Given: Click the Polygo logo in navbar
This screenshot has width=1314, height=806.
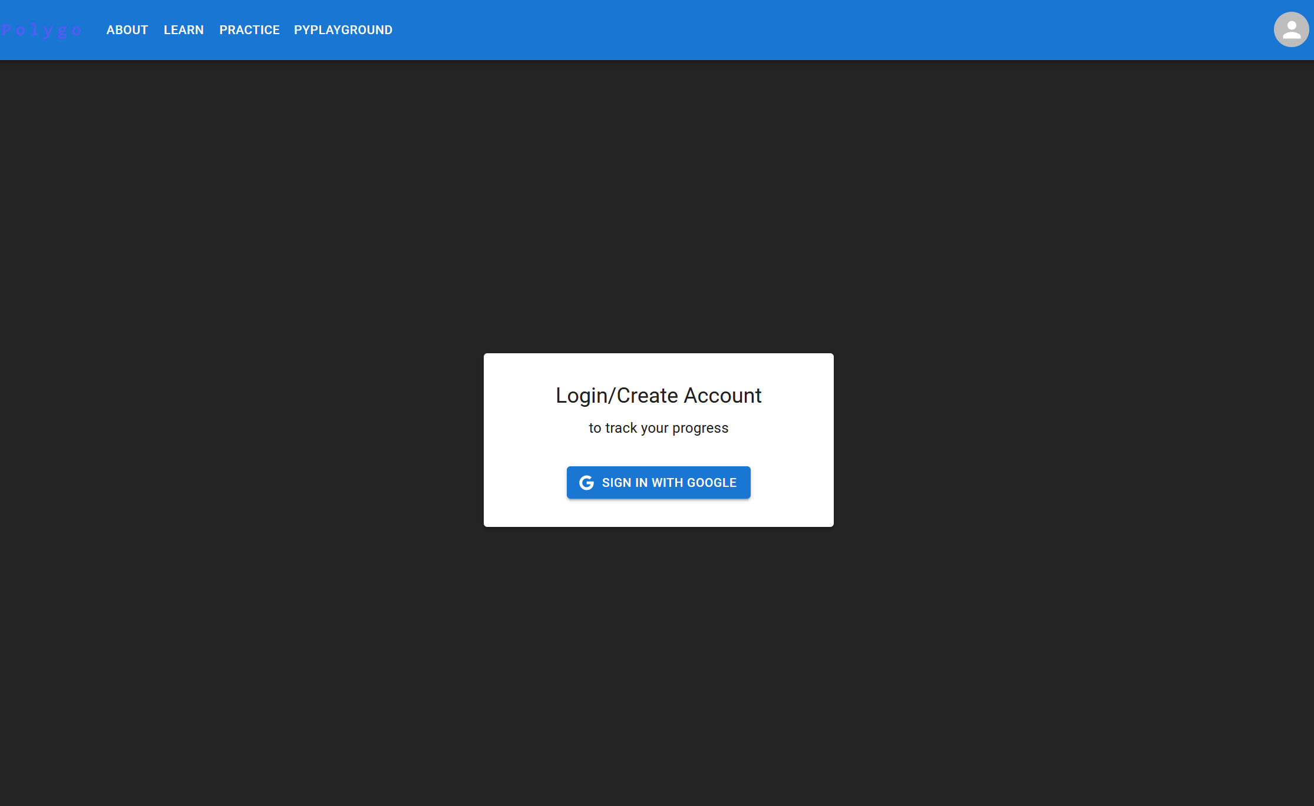Looking at the screenshot, I should 41,30.
